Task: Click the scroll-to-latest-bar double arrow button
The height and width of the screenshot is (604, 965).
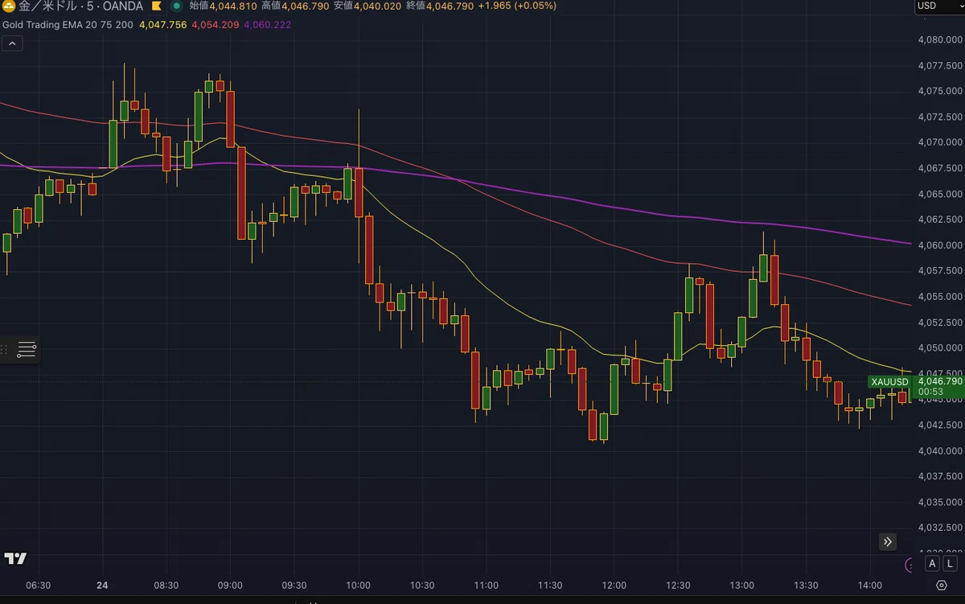Action: (888, 542)
